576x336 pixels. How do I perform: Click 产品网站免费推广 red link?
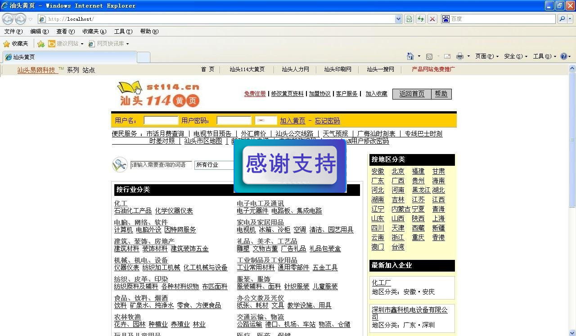[433, 69]
